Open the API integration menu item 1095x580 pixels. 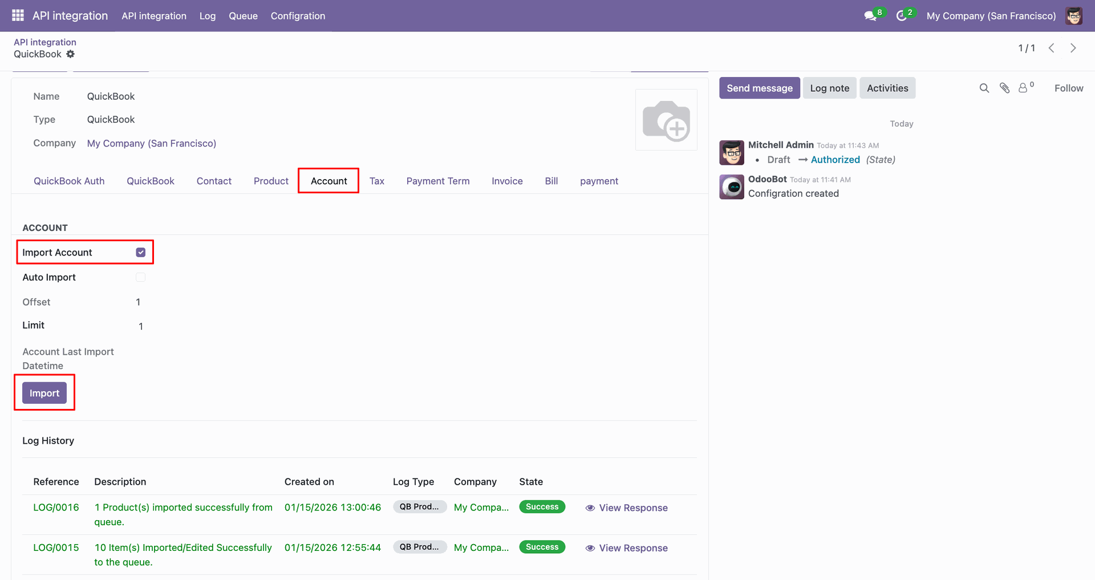[154, 16]
